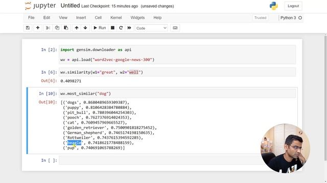Click the Trusted notebook button

click(x=260, y=18)
